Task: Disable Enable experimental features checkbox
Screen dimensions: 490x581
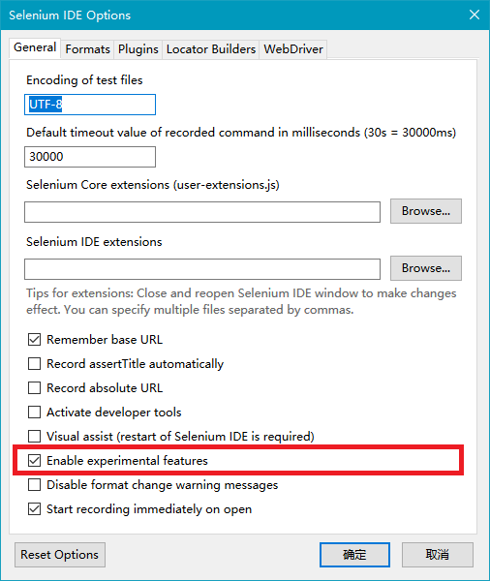Action: click(x=35, y=461)
